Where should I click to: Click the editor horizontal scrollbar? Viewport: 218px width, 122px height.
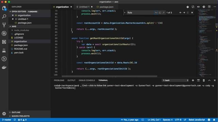109,76
